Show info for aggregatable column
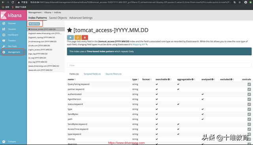The width and height of the screenshot is (253, 145). (x=193, y=79)
